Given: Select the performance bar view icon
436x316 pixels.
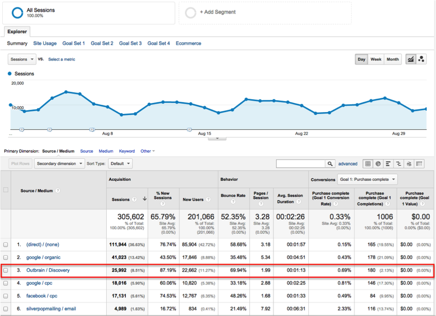Looking at the screenshot, I should (389, 164).
